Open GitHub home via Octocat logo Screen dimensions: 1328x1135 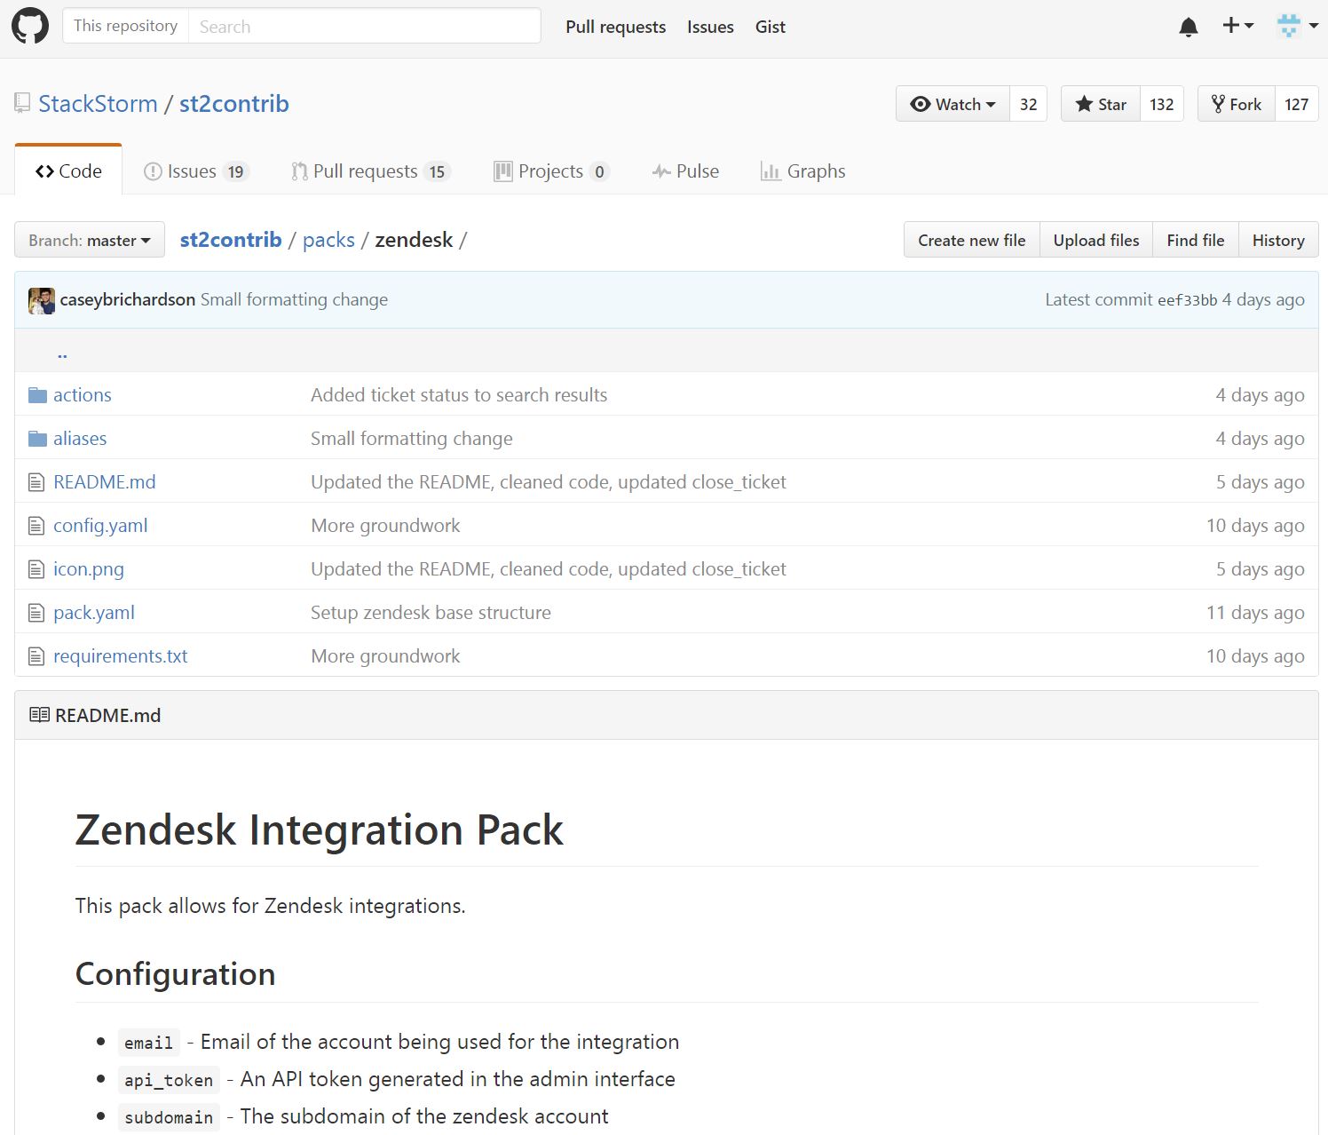tap(30, 27)
